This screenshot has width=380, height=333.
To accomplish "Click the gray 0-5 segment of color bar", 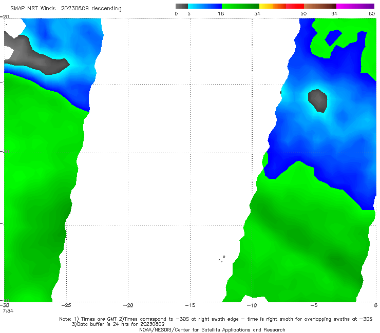I will tap(182, 6).
